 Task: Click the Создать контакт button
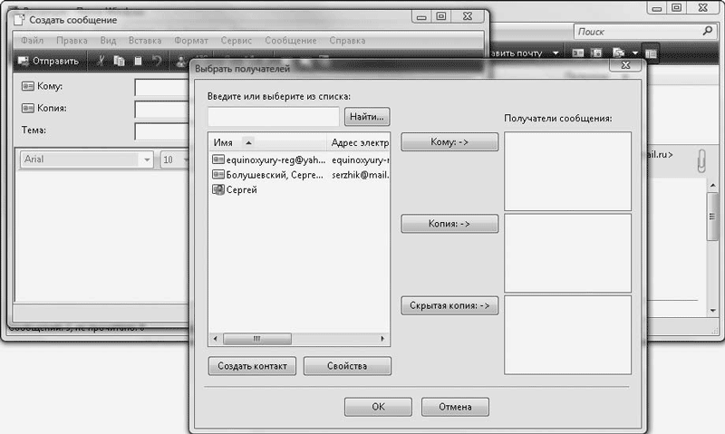pyautogui.click(x=252, y=366)
